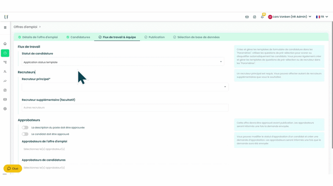Toggle La description du poste doit être approuvée
The image size is (333, 186).
pyautogui.click(x=25, y=128)
